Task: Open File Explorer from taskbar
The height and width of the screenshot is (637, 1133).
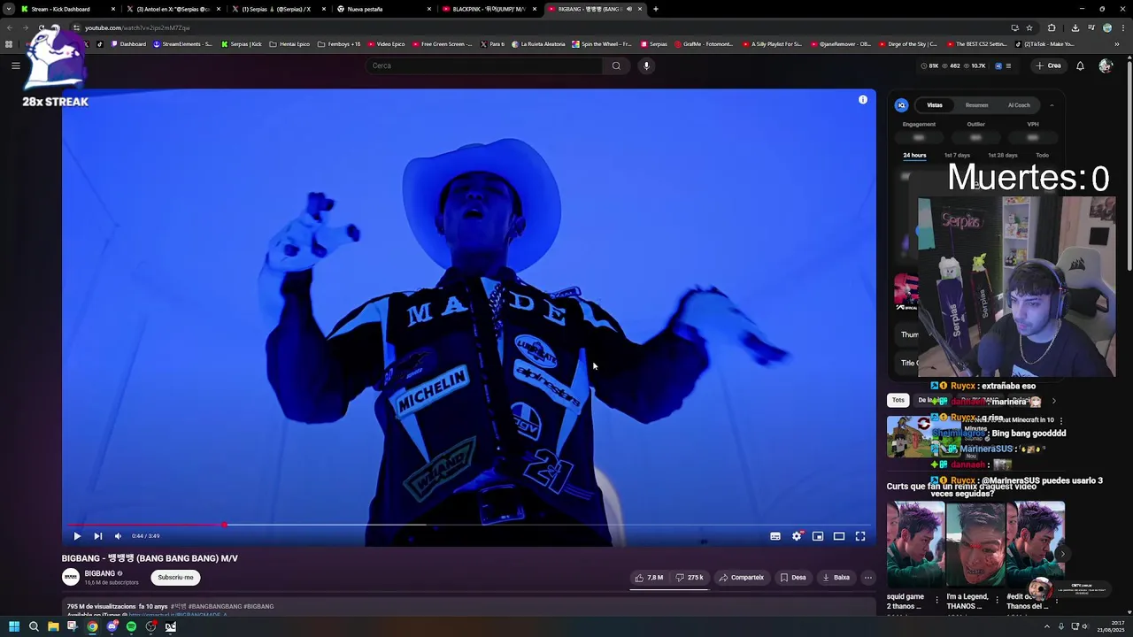Action: (x=53, y=627)
